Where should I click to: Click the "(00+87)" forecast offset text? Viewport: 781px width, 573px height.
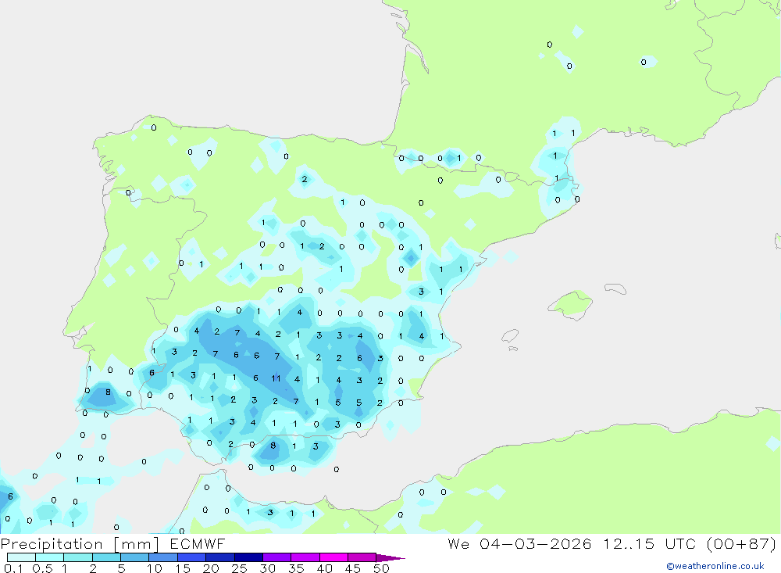click(x=741, y=544)
